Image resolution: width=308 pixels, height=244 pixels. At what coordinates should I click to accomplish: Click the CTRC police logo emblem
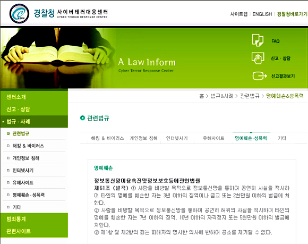(19, 14)
